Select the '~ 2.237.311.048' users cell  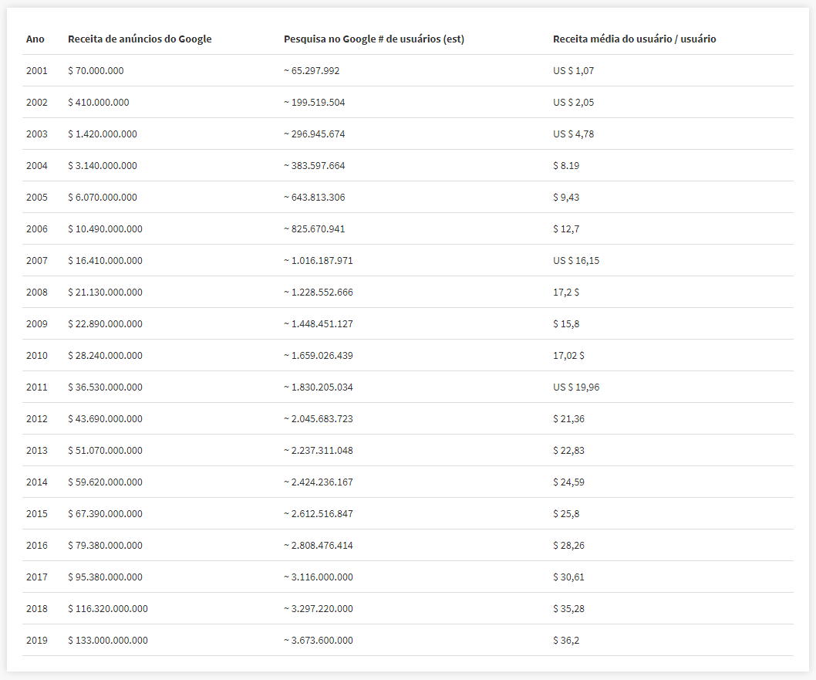pos(319,451)
